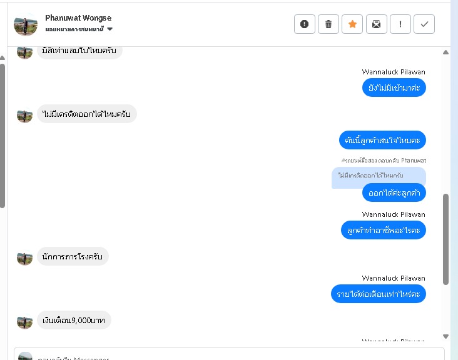The image size is (458, 360).
Task: Click the left panel scrollbar thumb
Action: [x=3, y=134]
